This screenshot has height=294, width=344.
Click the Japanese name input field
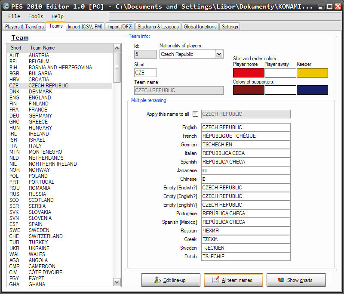coord(246,170)
